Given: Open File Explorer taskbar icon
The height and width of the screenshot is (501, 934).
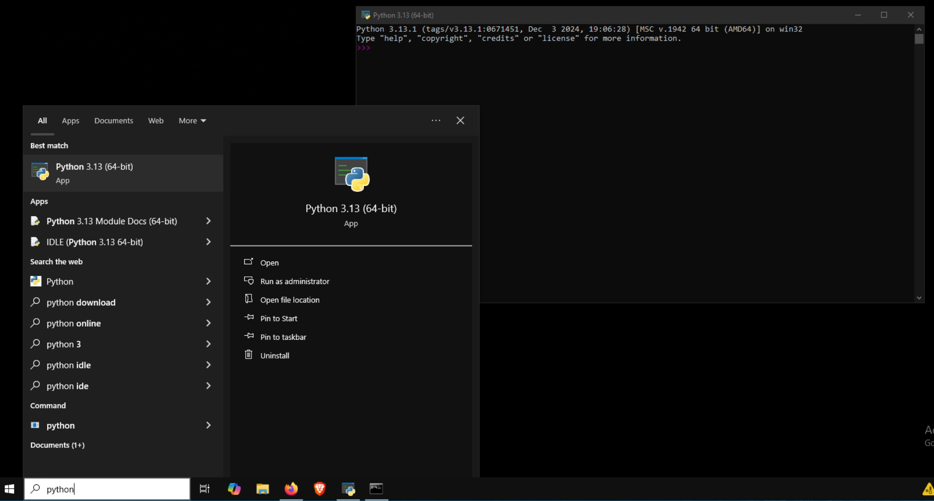Looking at the screenshot, I should pos(262,488).
